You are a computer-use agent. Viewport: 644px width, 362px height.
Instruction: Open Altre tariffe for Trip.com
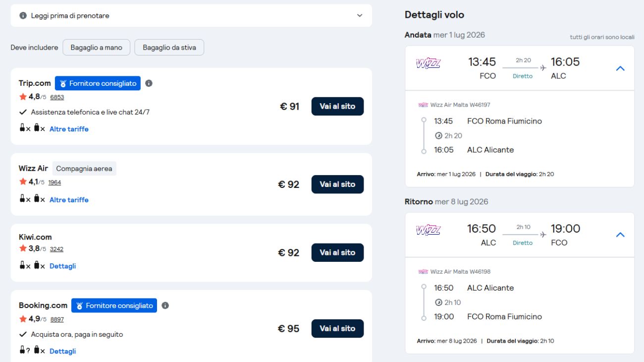pos(69,129)
